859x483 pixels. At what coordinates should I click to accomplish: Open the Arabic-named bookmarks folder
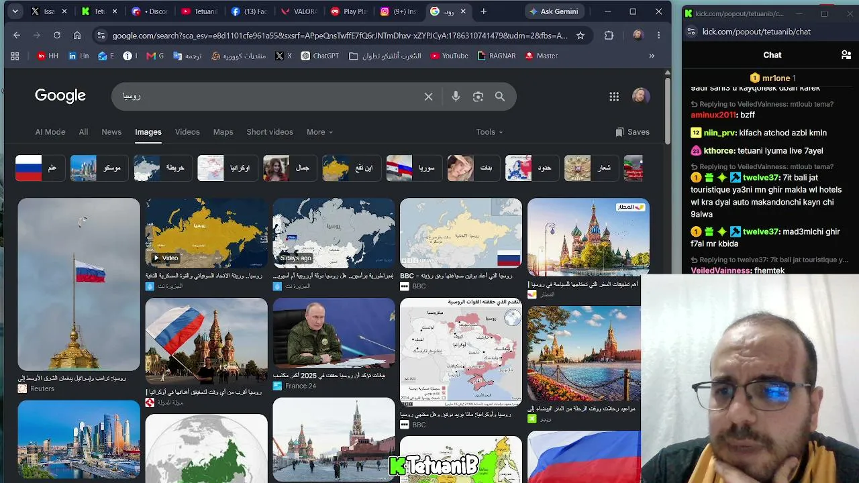tap(385, 56)
